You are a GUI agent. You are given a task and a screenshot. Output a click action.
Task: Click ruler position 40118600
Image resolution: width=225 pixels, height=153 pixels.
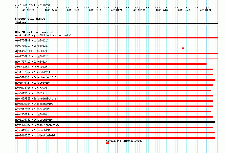point(139,10)
